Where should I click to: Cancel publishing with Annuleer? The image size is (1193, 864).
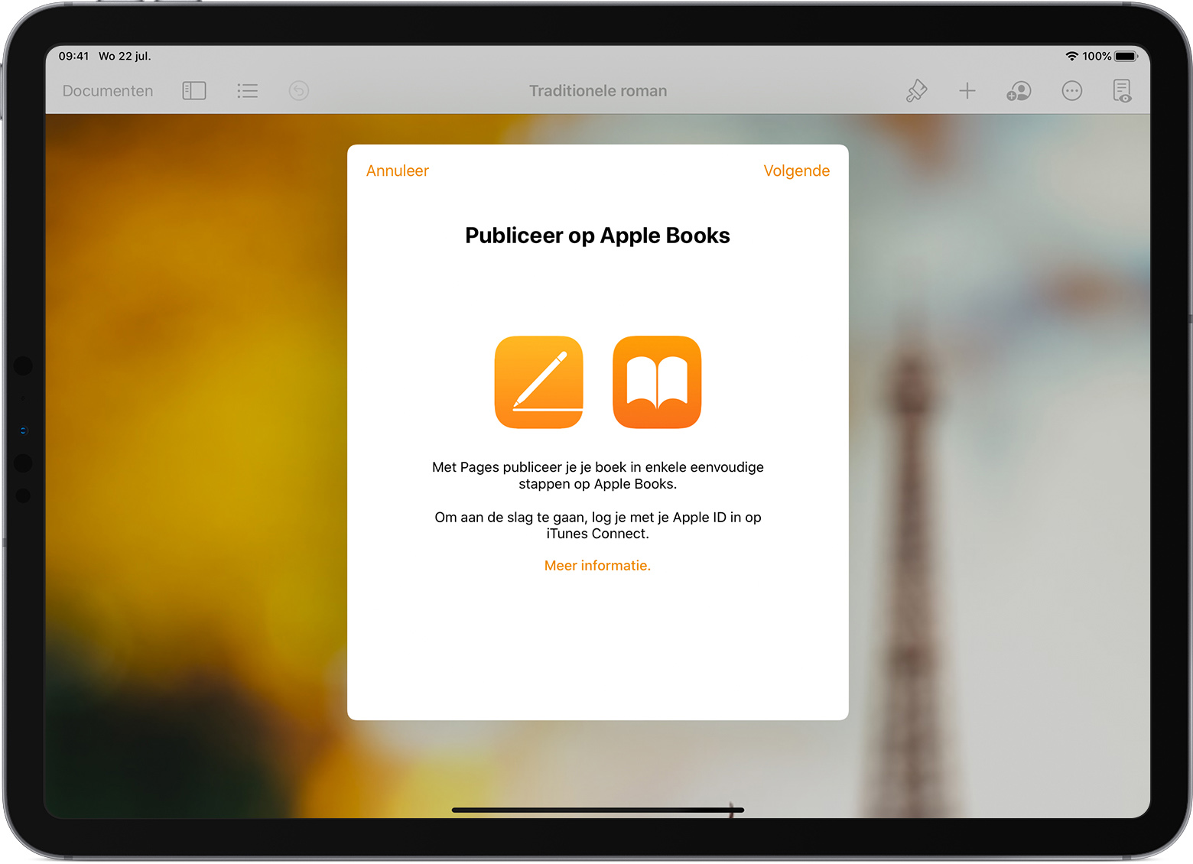point(397,171)
